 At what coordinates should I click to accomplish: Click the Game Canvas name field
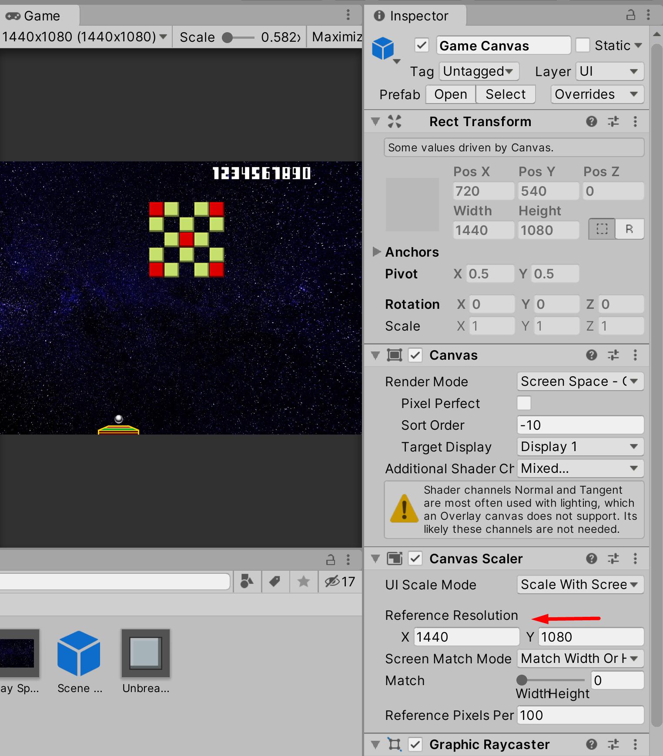click(503, 45)
